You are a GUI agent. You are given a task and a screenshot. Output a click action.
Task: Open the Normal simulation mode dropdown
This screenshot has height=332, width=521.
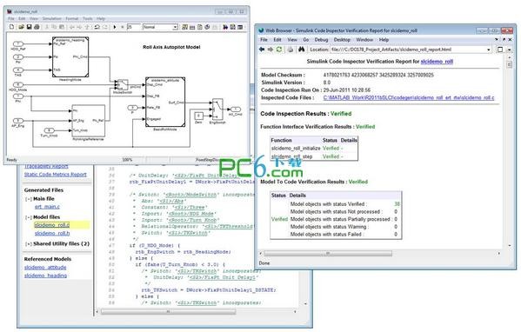point(161,27)
